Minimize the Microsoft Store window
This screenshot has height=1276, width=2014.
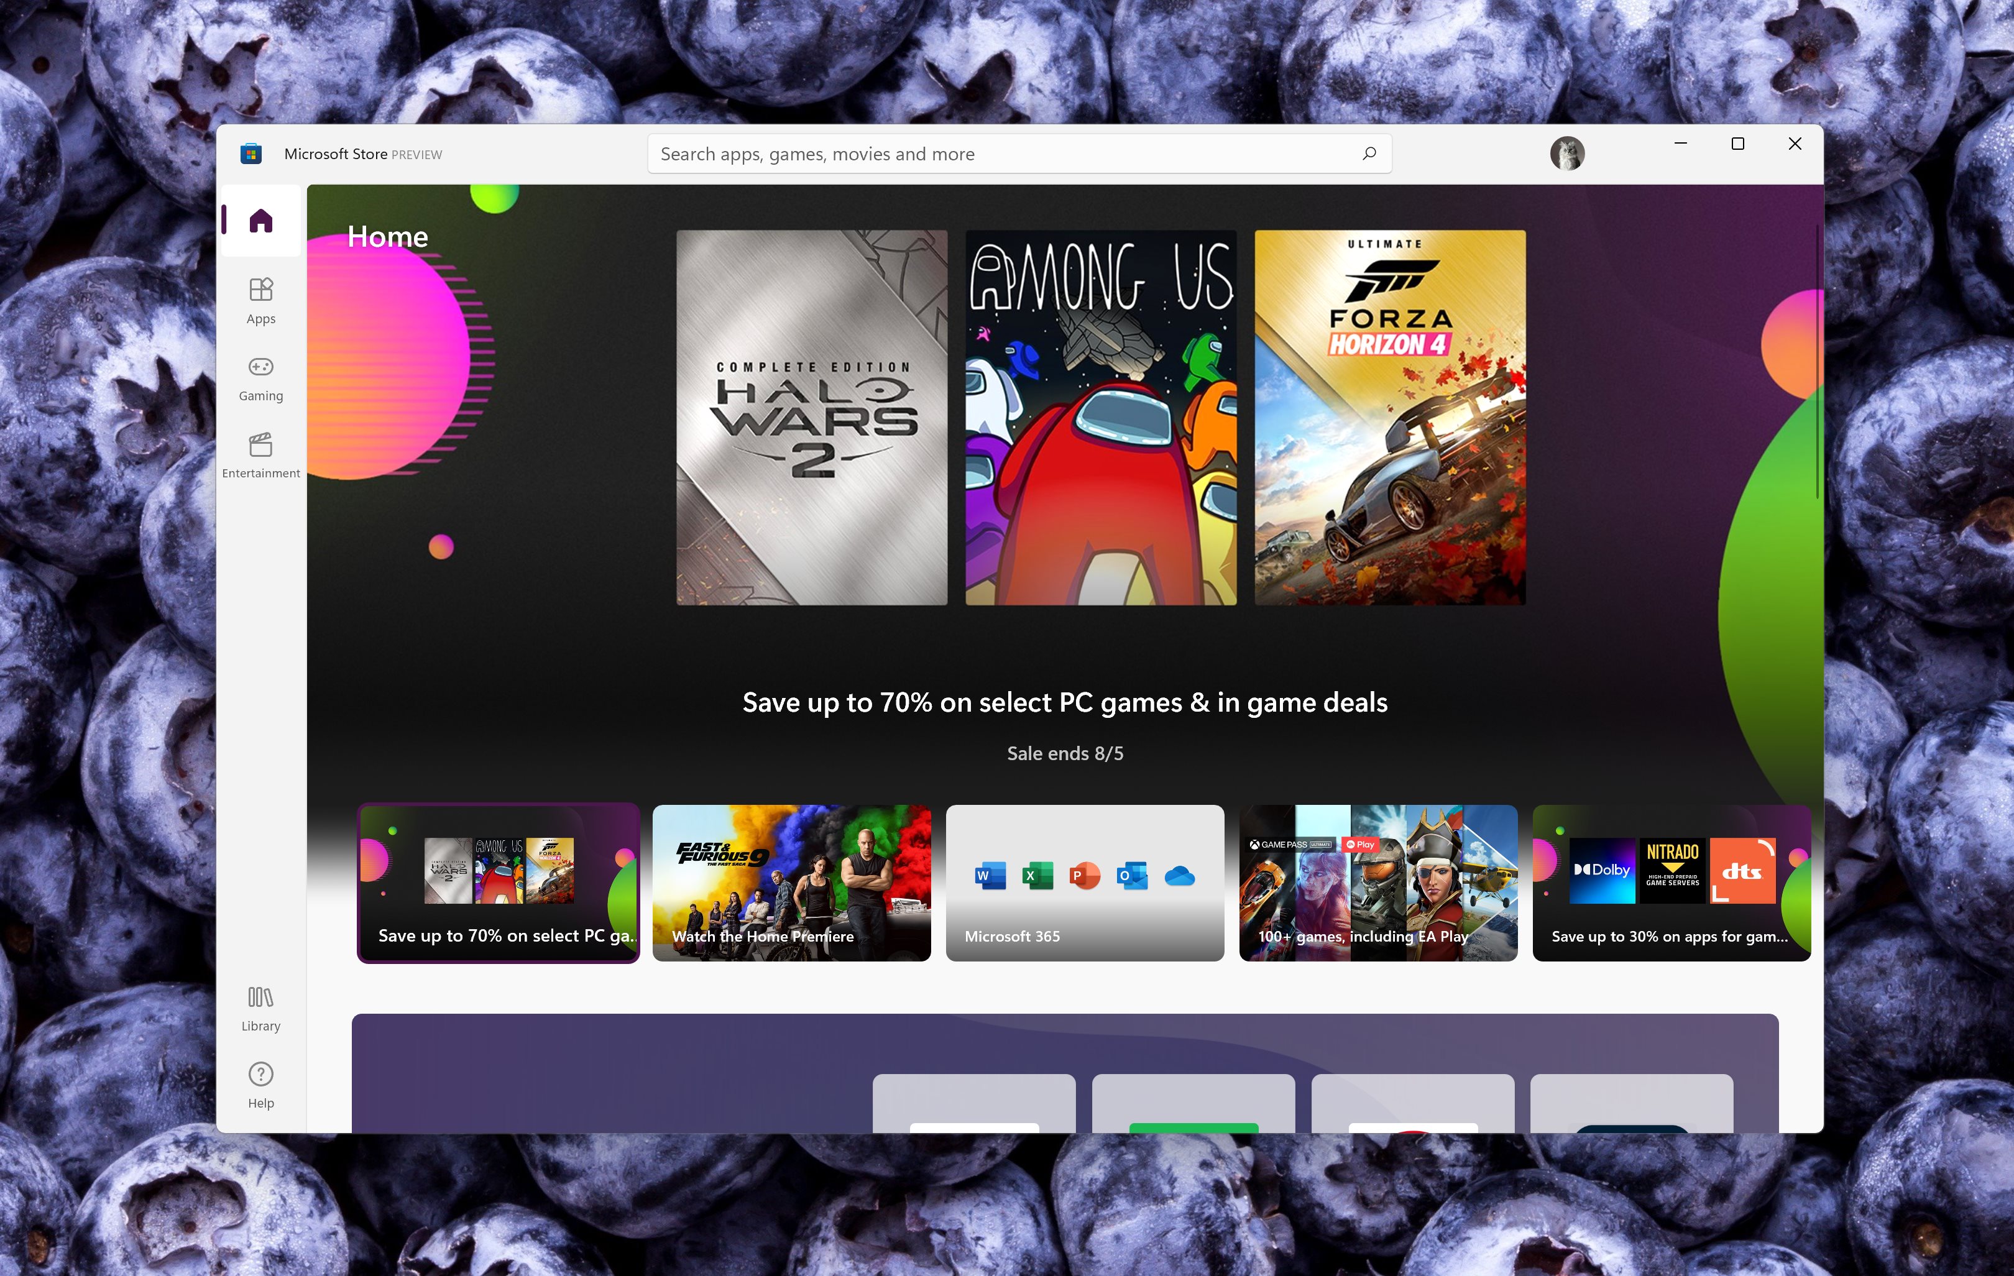pyautogui.click(x=1680, y=144)
